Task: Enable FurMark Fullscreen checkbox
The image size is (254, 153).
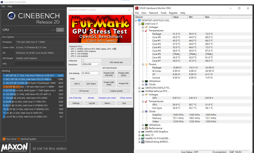Action: (x=83, y=61)
